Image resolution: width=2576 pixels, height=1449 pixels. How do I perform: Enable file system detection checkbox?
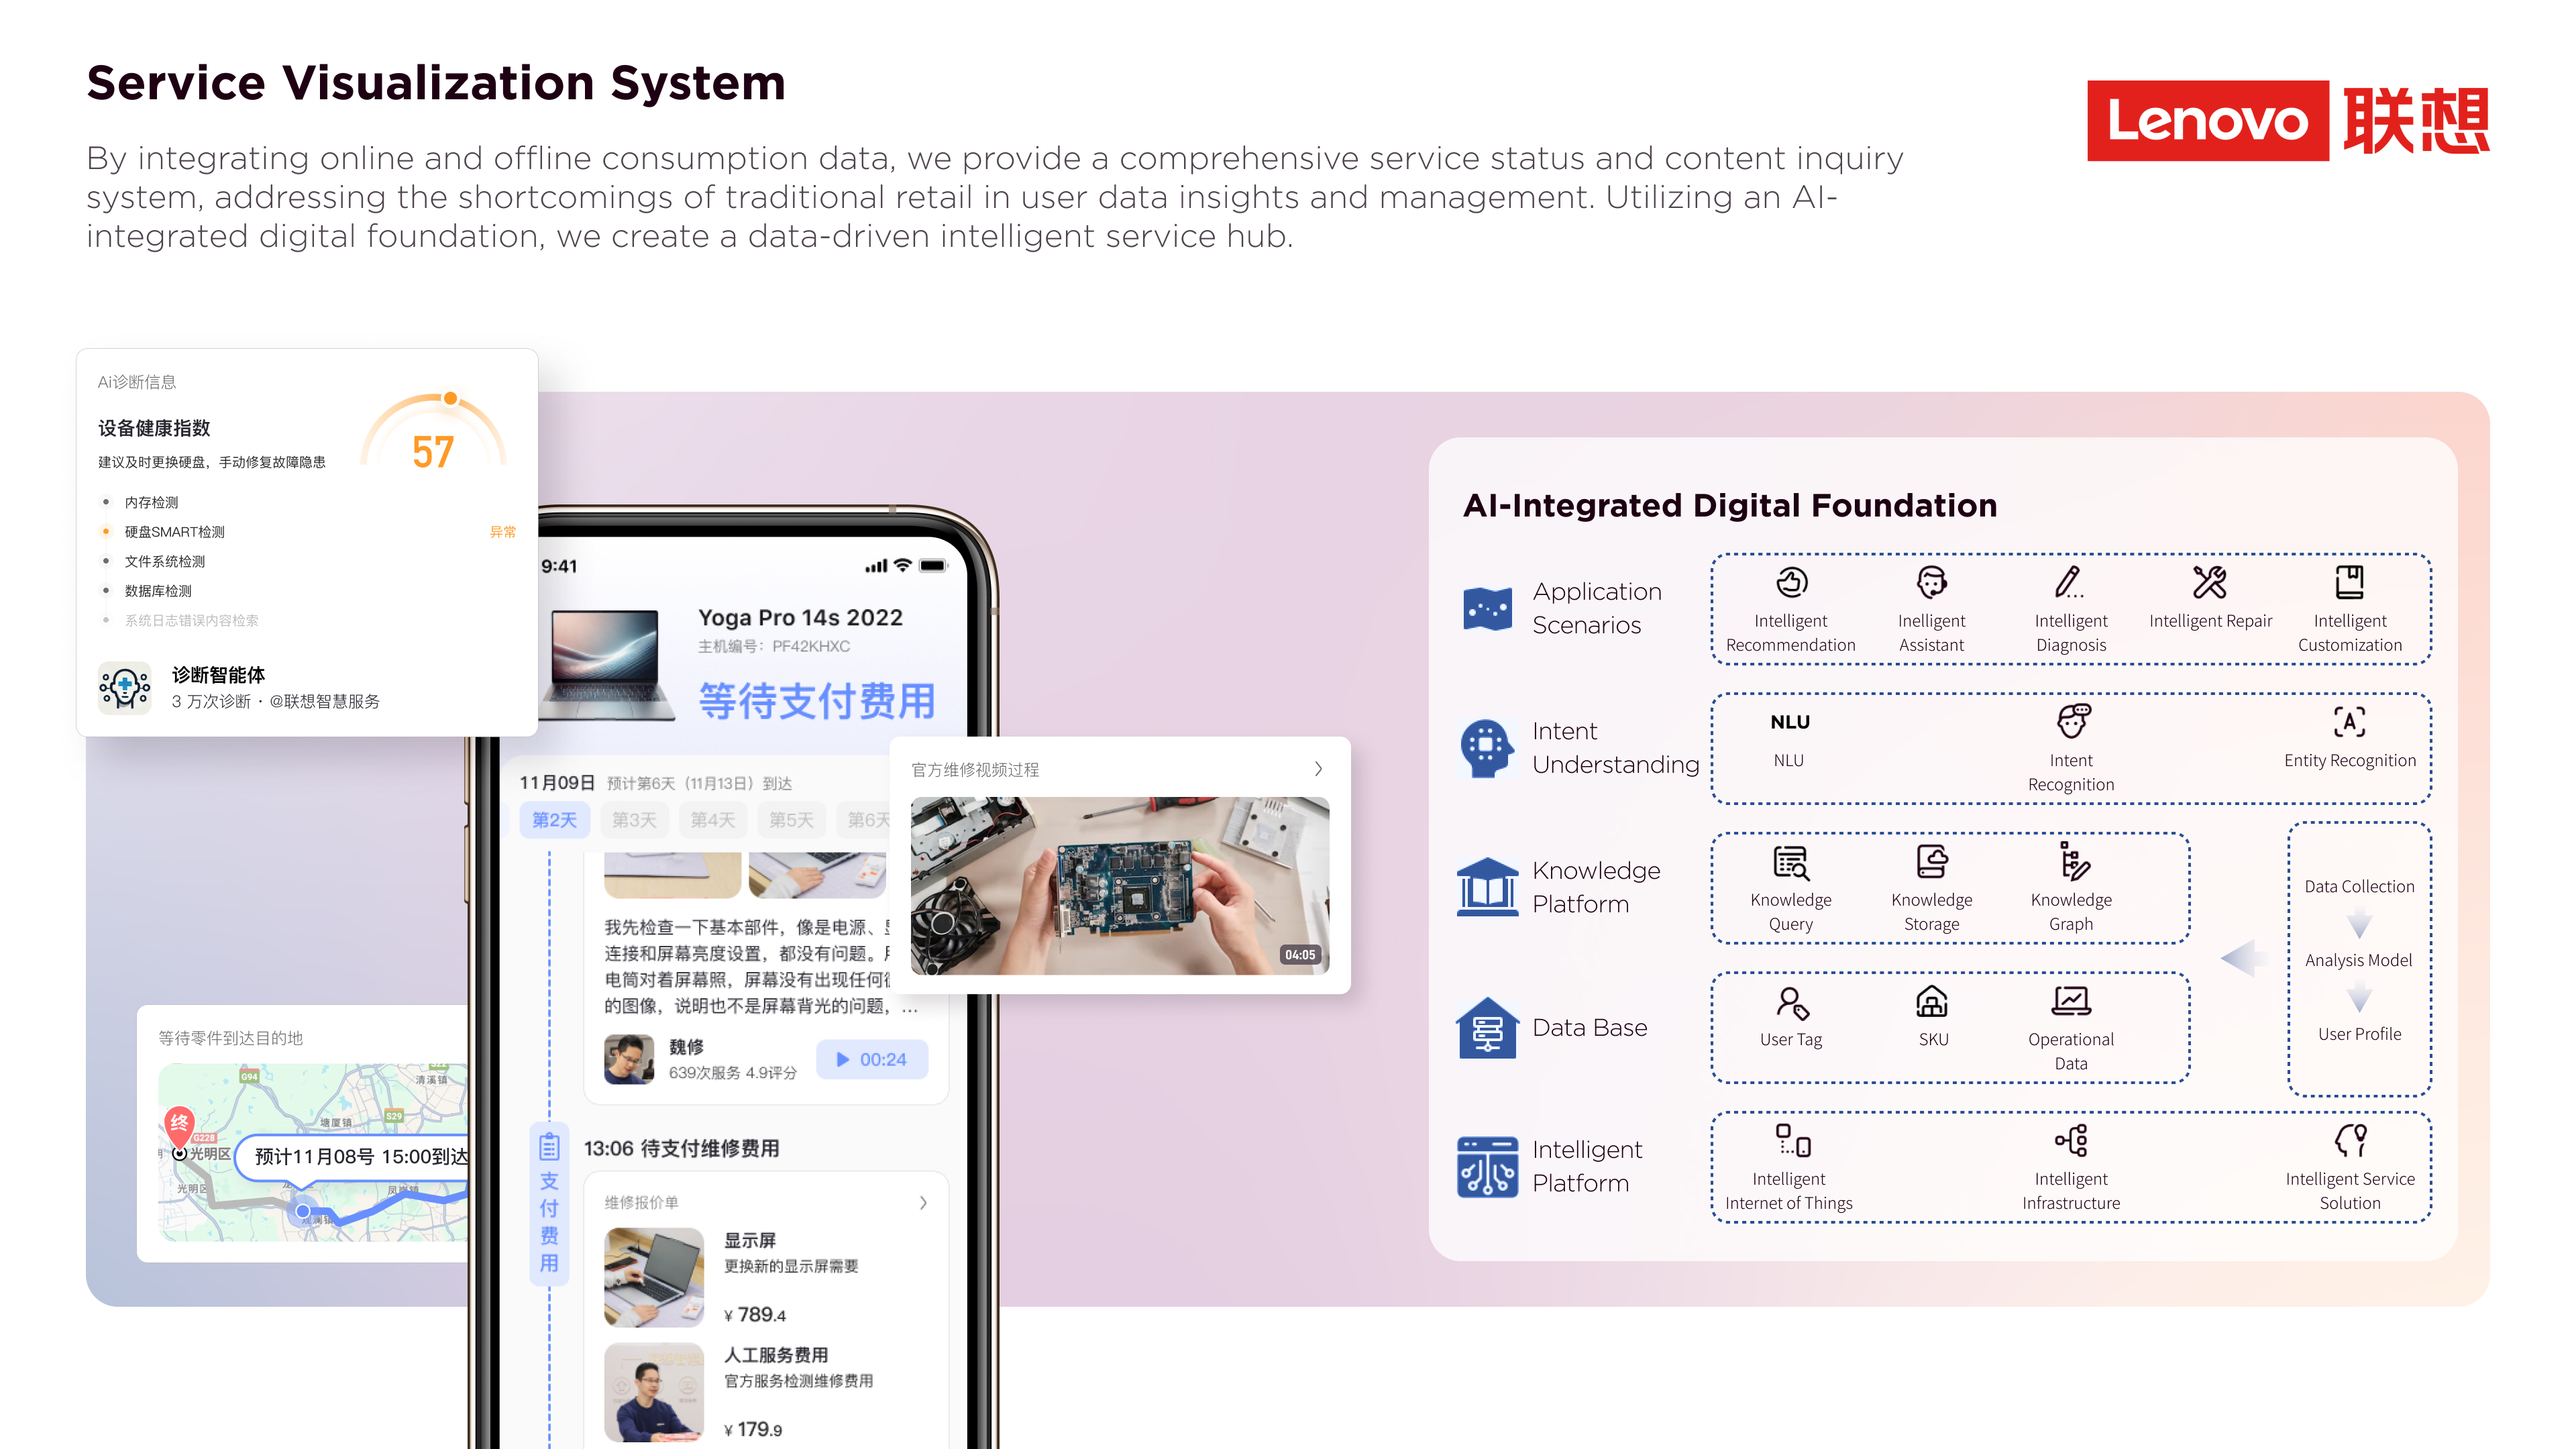106,561
